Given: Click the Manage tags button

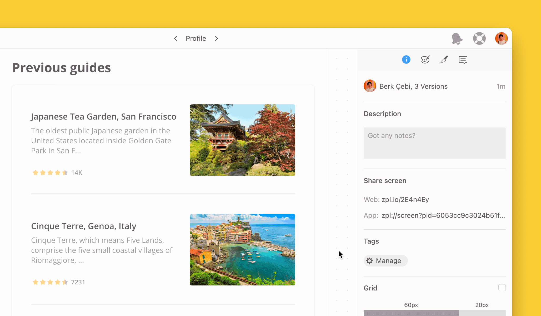Looking at the screenshot, I should (386, 261).
